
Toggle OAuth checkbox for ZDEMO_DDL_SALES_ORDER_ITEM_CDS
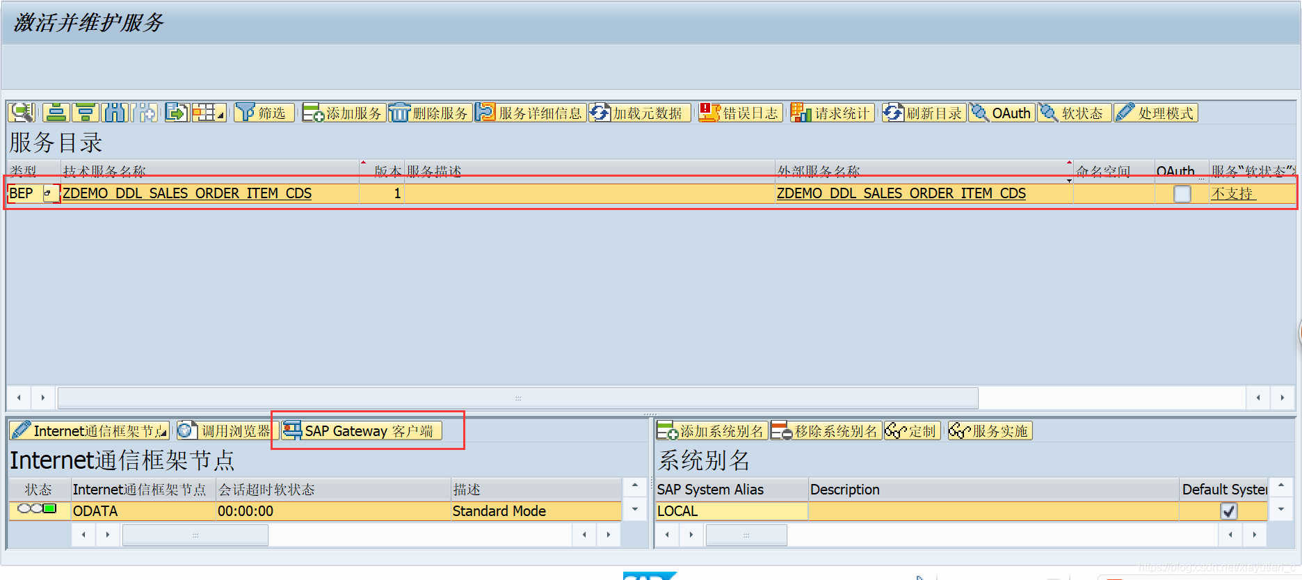click(1182, 194)
